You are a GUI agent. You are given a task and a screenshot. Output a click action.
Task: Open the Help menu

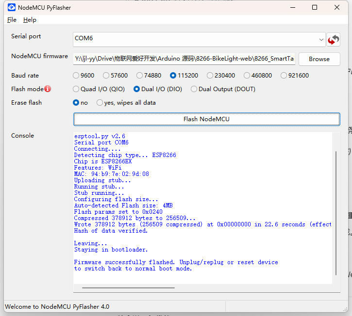coord(30,20)
